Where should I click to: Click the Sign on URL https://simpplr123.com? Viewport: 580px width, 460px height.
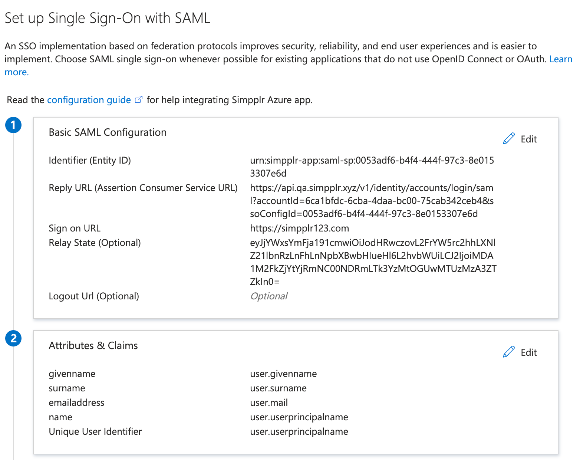coord(299,228)
